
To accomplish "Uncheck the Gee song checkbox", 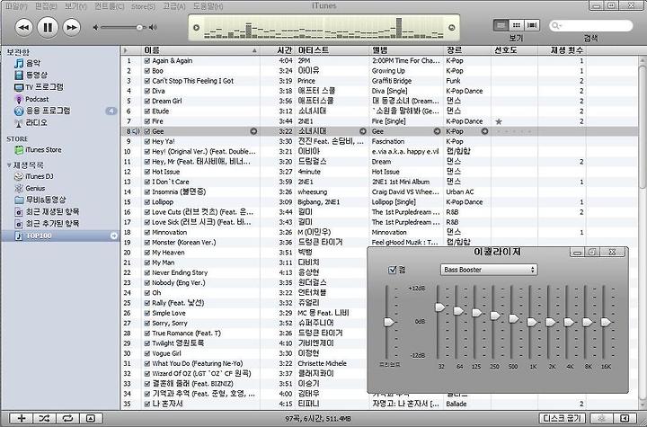I will [146, 131].
